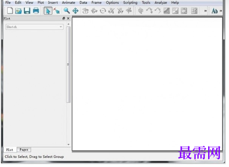This screenshot has height=167, width=229.
Task: Click the sidebar vertical scrollbar thumb
Action: (x=68, y=64)
